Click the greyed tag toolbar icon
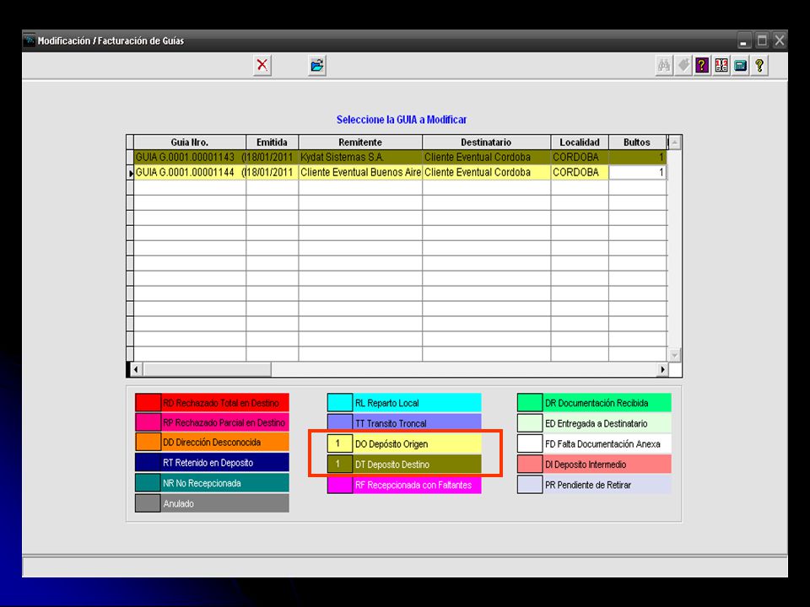Viewport: 810px width, 607px height. [x=683, y=66]
